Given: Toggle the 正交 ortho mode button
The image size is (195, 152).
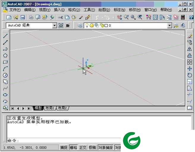Looking at the screenshot, I should [x=83, y=148].
